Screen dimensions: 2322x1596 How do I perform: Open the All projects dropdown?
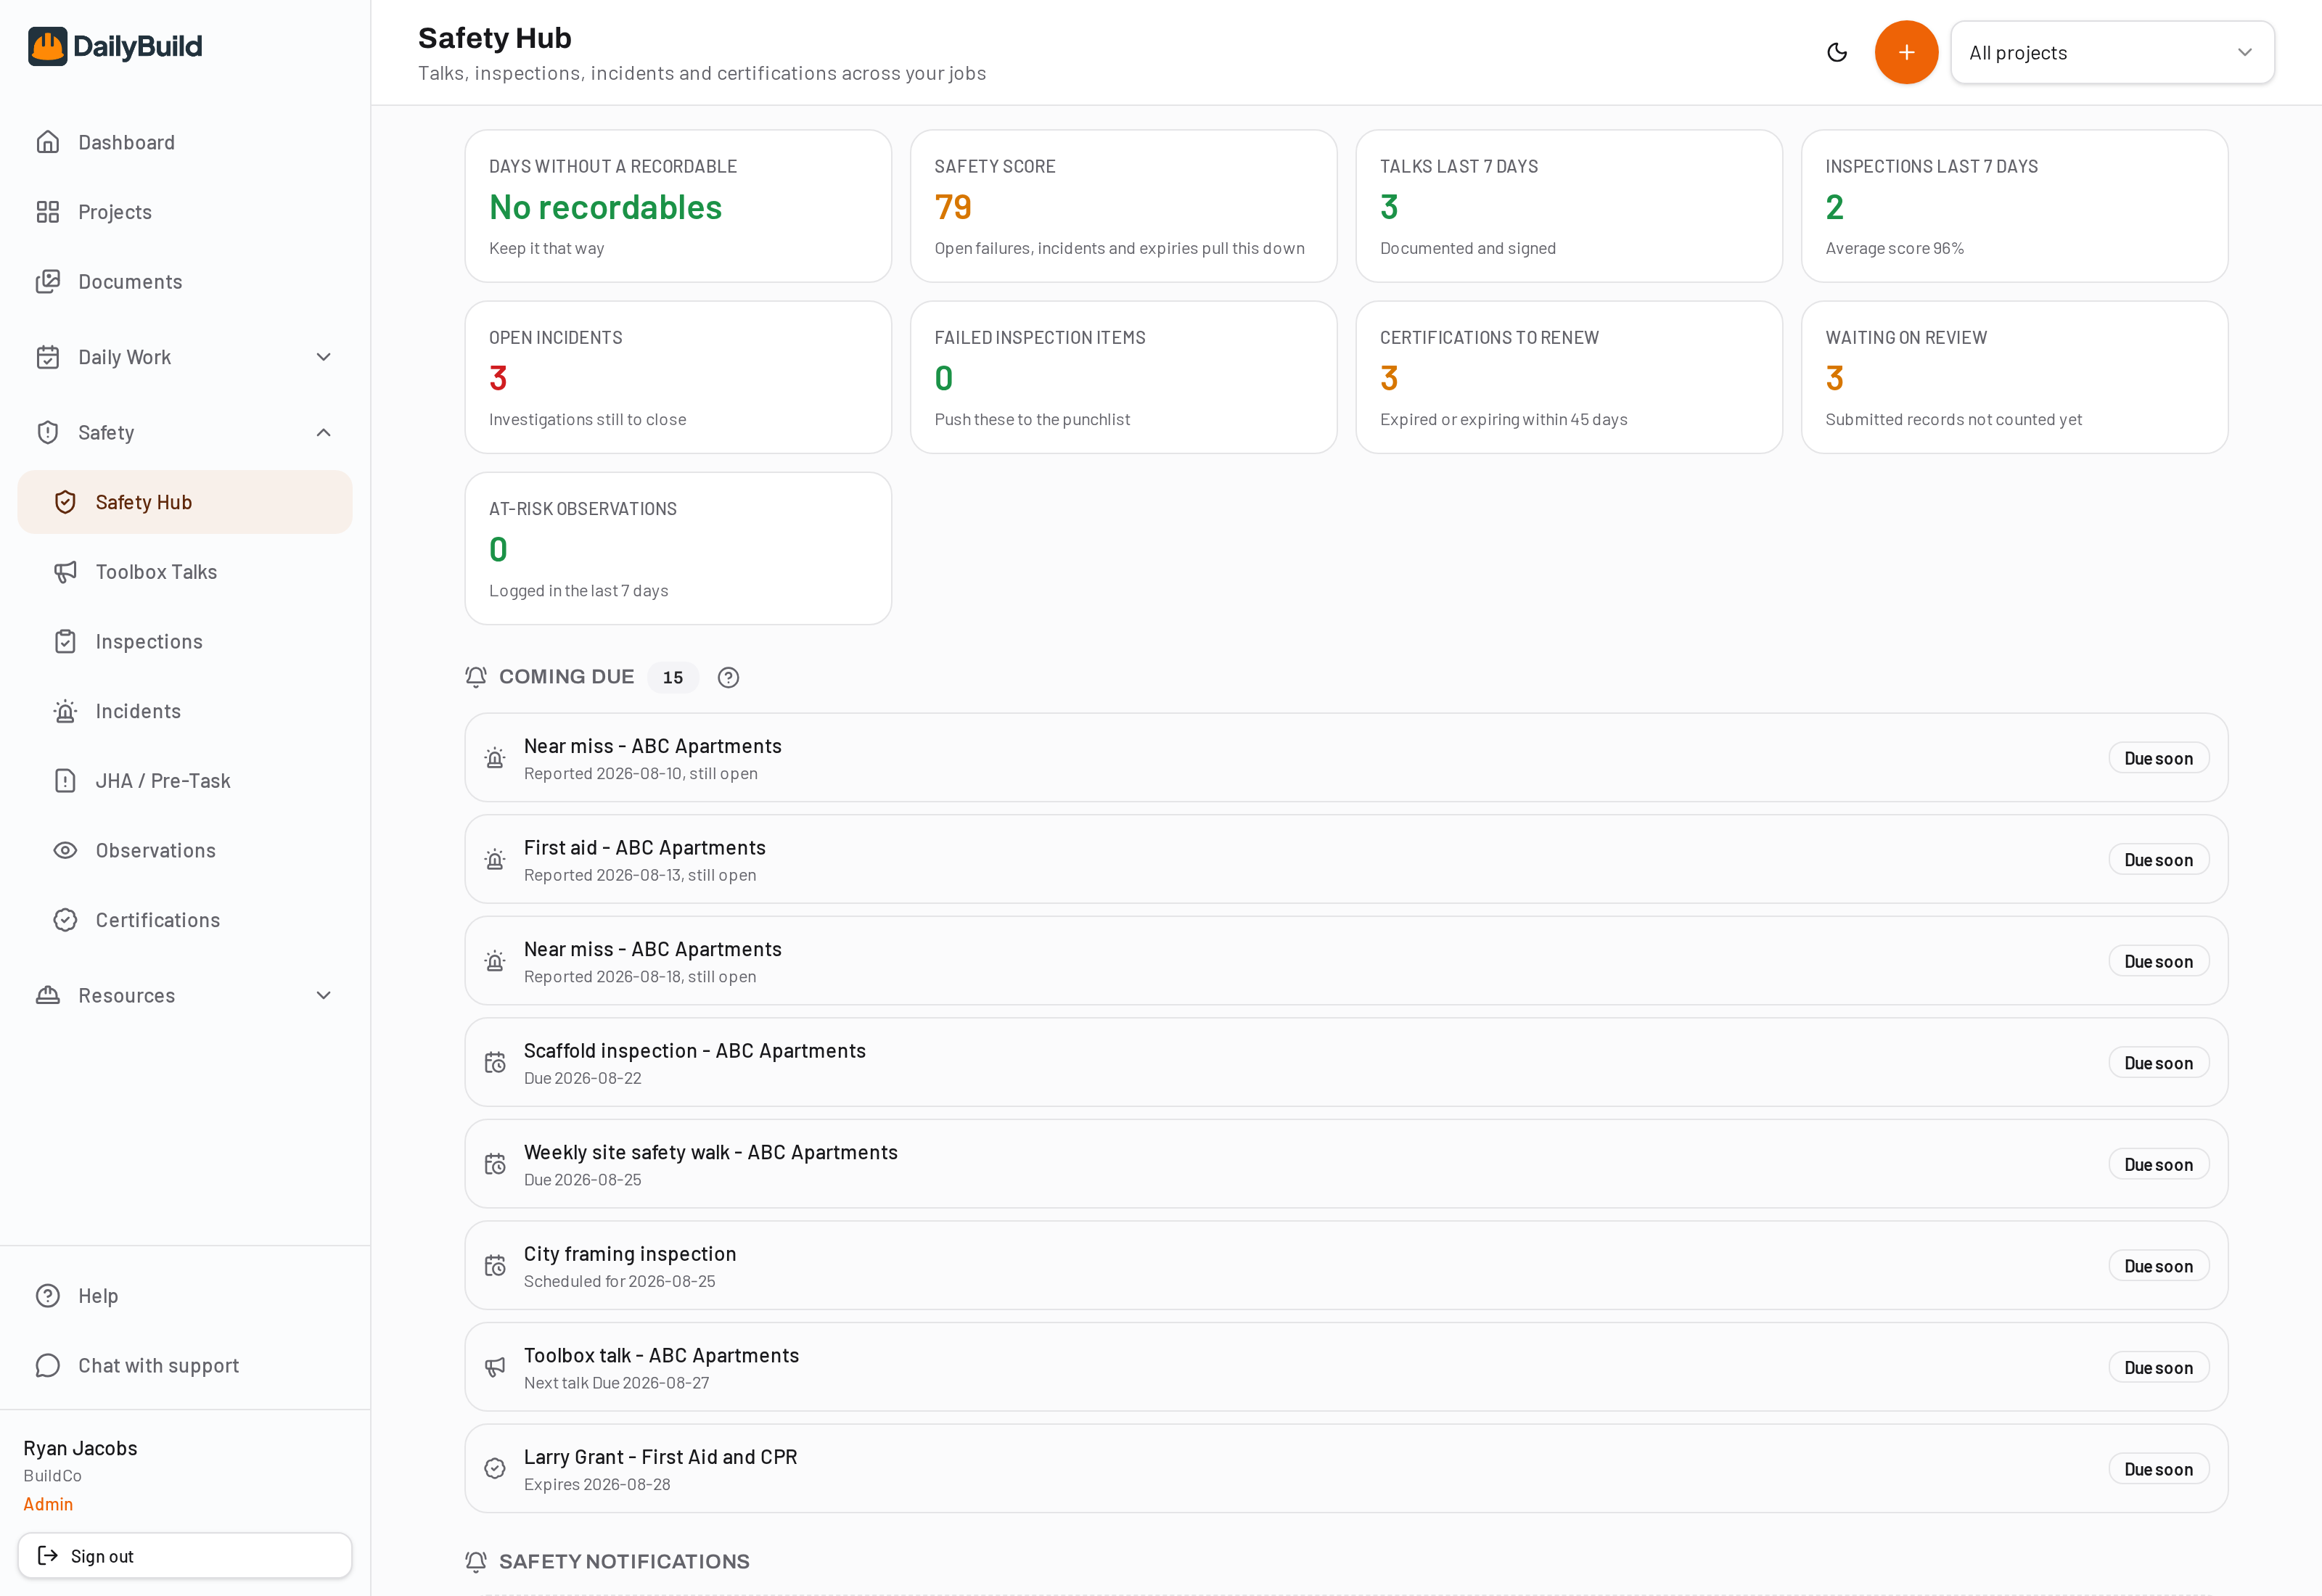click(x=2112, y=52)
